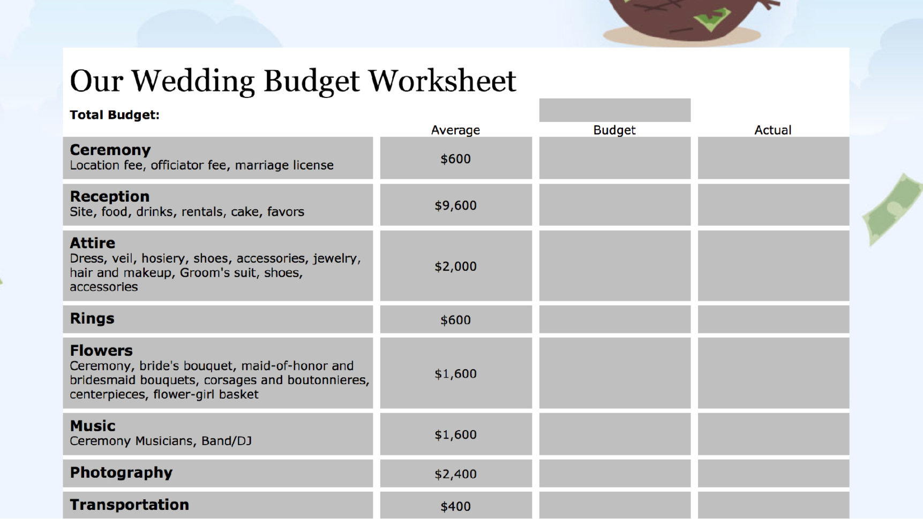Select the Rings row label

coord(92,318)
